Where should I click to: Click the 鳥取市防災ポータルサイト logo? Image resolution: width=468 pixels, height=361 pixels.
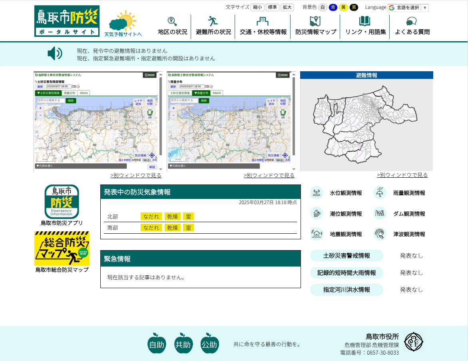(x=67, y=21)
